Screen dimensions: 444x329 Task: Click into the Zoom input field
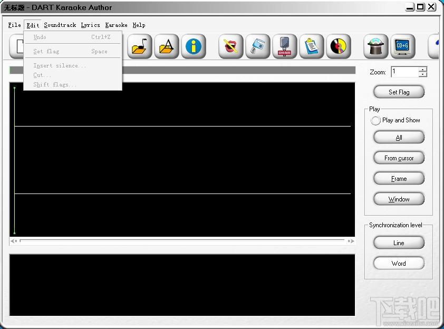pos(404,72)
